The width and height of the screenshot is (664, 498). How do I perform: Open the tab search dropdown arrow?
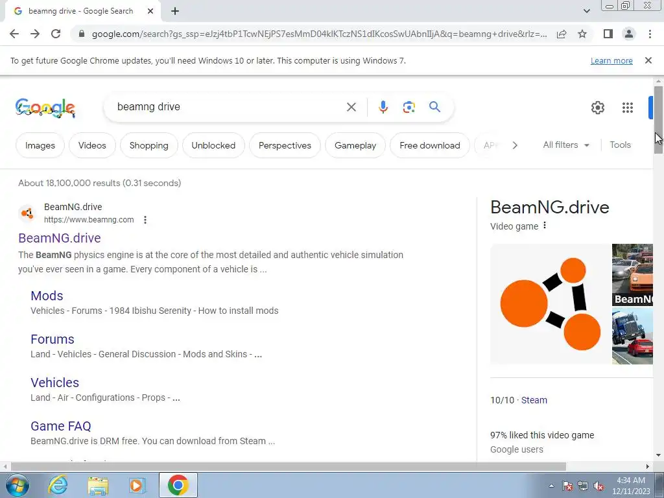586,11
